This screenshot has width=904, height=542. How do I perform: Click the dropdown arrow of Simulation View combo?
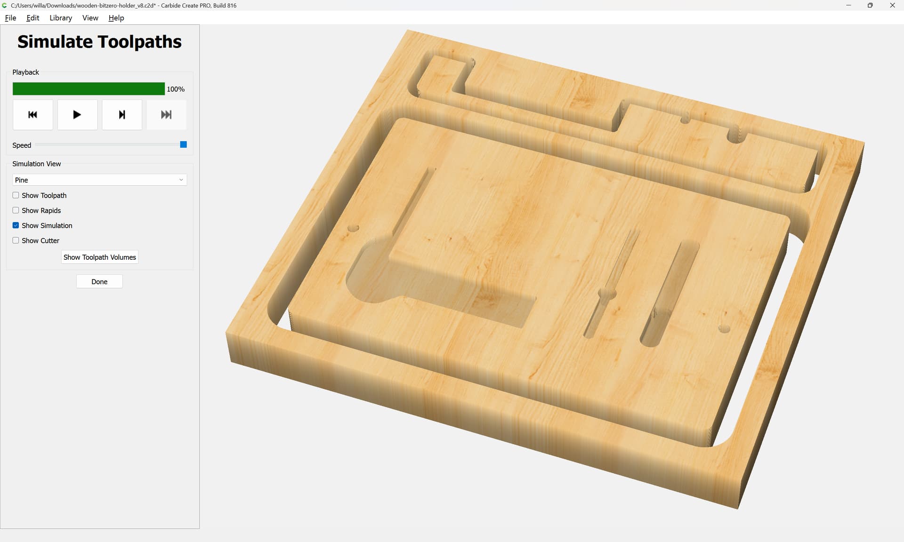(x=181, y=180)
